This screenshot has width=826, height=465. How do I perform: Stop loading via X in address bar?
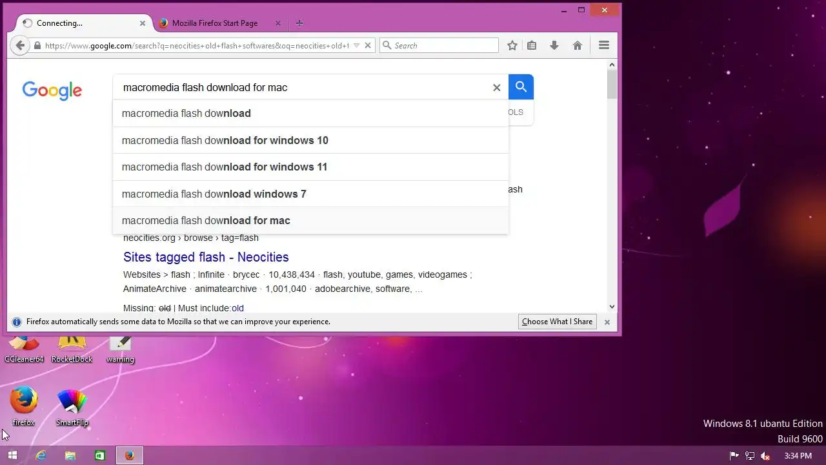point(368,45)
